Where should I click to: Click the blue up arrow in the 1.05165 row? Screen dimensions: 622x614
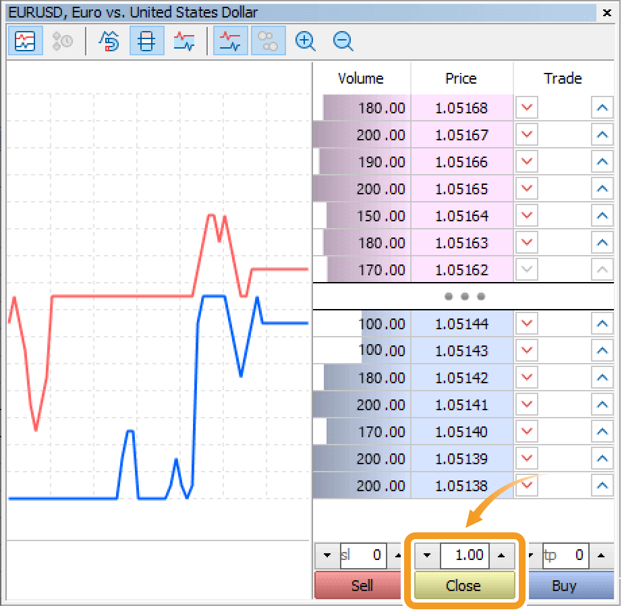click(602, 189)
